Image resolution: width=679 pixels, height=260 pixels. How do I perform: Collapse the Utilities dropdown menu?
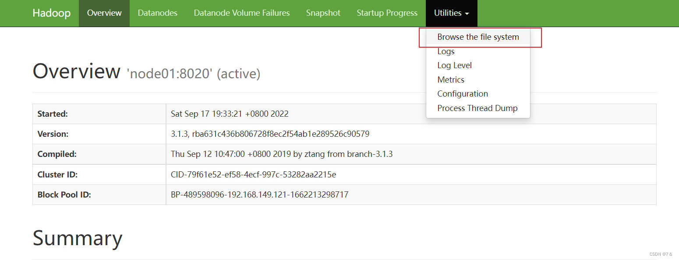tap(452, 13)
